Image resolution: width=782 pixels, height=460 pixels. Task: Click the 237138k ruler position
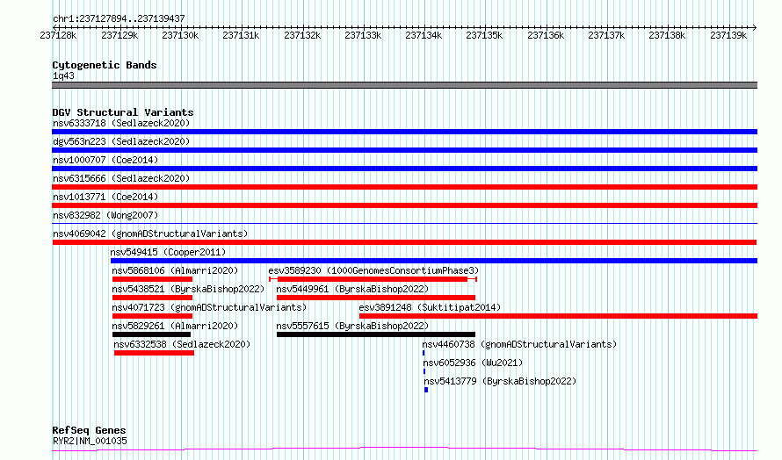[667, 35]
